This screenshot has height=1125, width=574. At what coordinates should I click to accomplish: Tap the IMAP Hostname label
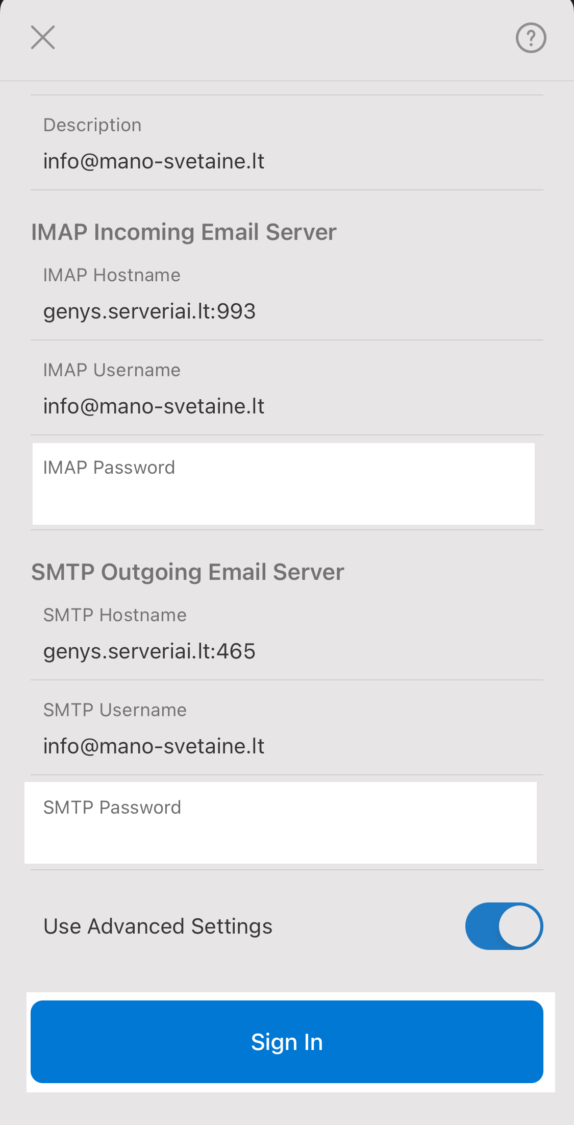point(112,275)
